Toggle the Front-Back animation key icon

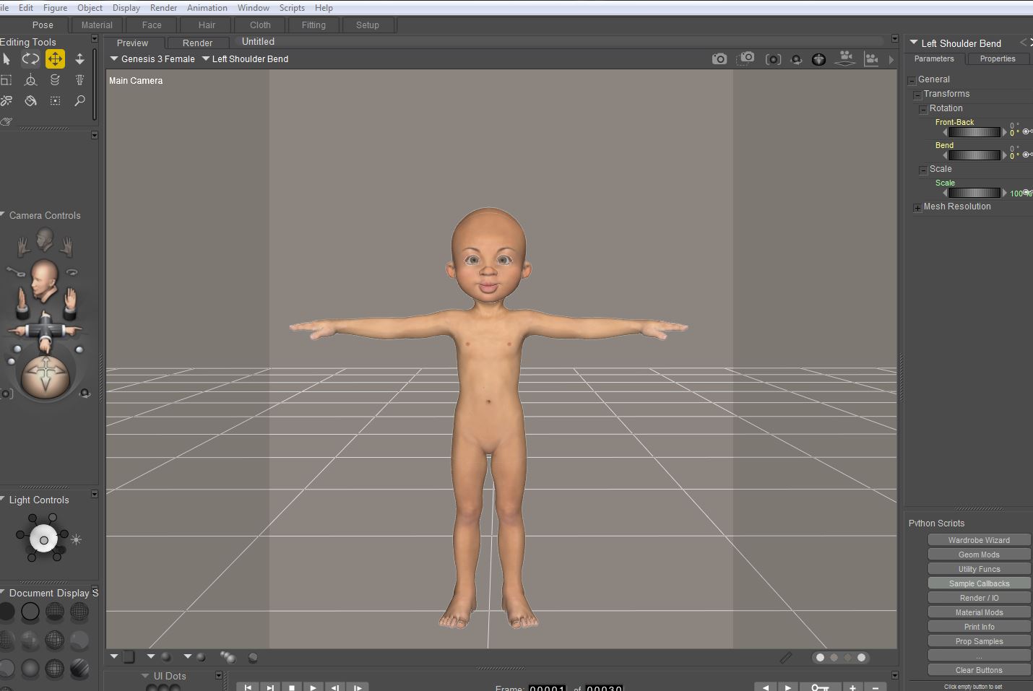click(1027, 131)
